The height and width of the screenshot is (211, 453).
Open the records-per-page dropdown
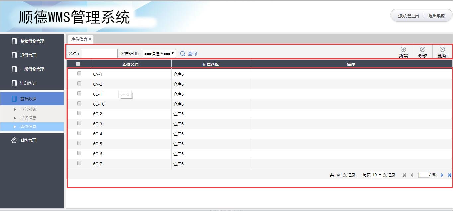(x=377, y=175)
